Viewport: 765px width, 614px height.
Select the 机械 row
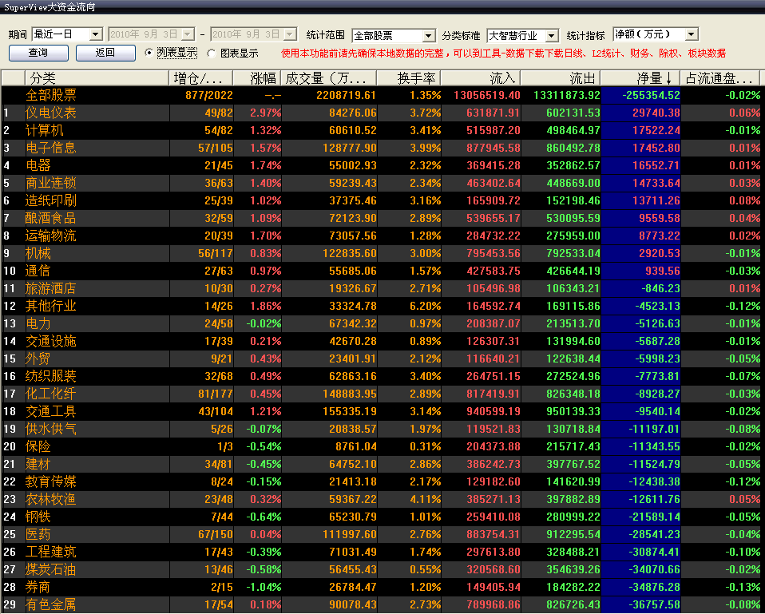coord(382,254)
